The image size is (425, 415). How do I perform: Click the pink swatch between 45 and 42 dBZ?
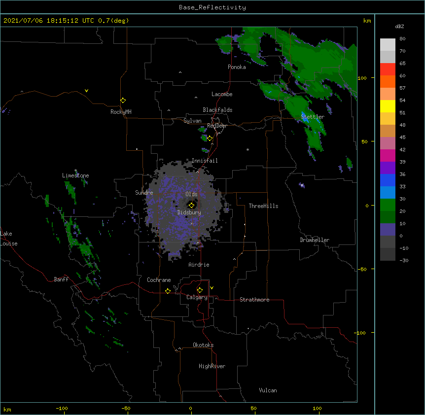(x=388, y=143)
